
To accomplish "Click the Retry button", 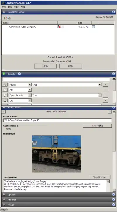I will click(x=45, y=66).
